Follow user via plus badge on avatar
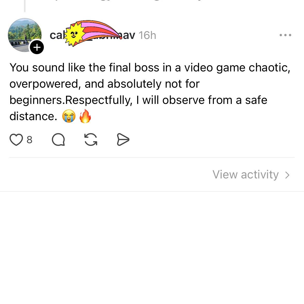 point(37,47)
